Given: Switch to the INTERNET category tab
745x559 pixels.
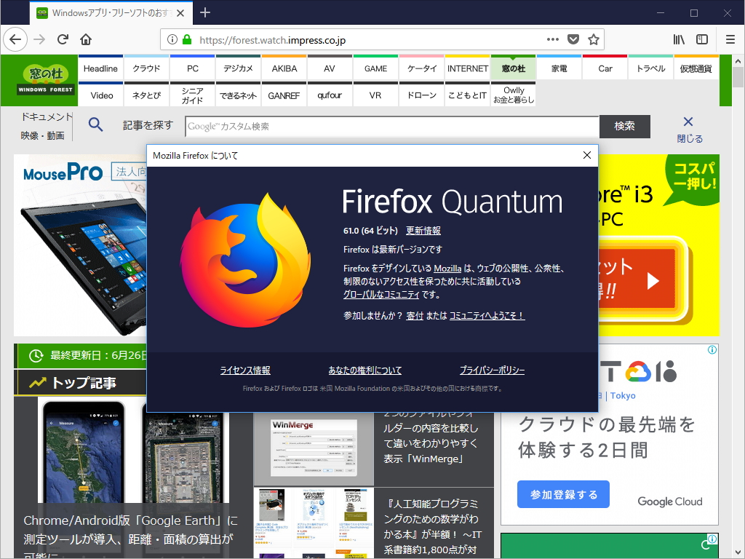Looking at the screenshot, I should coord(468,68).
